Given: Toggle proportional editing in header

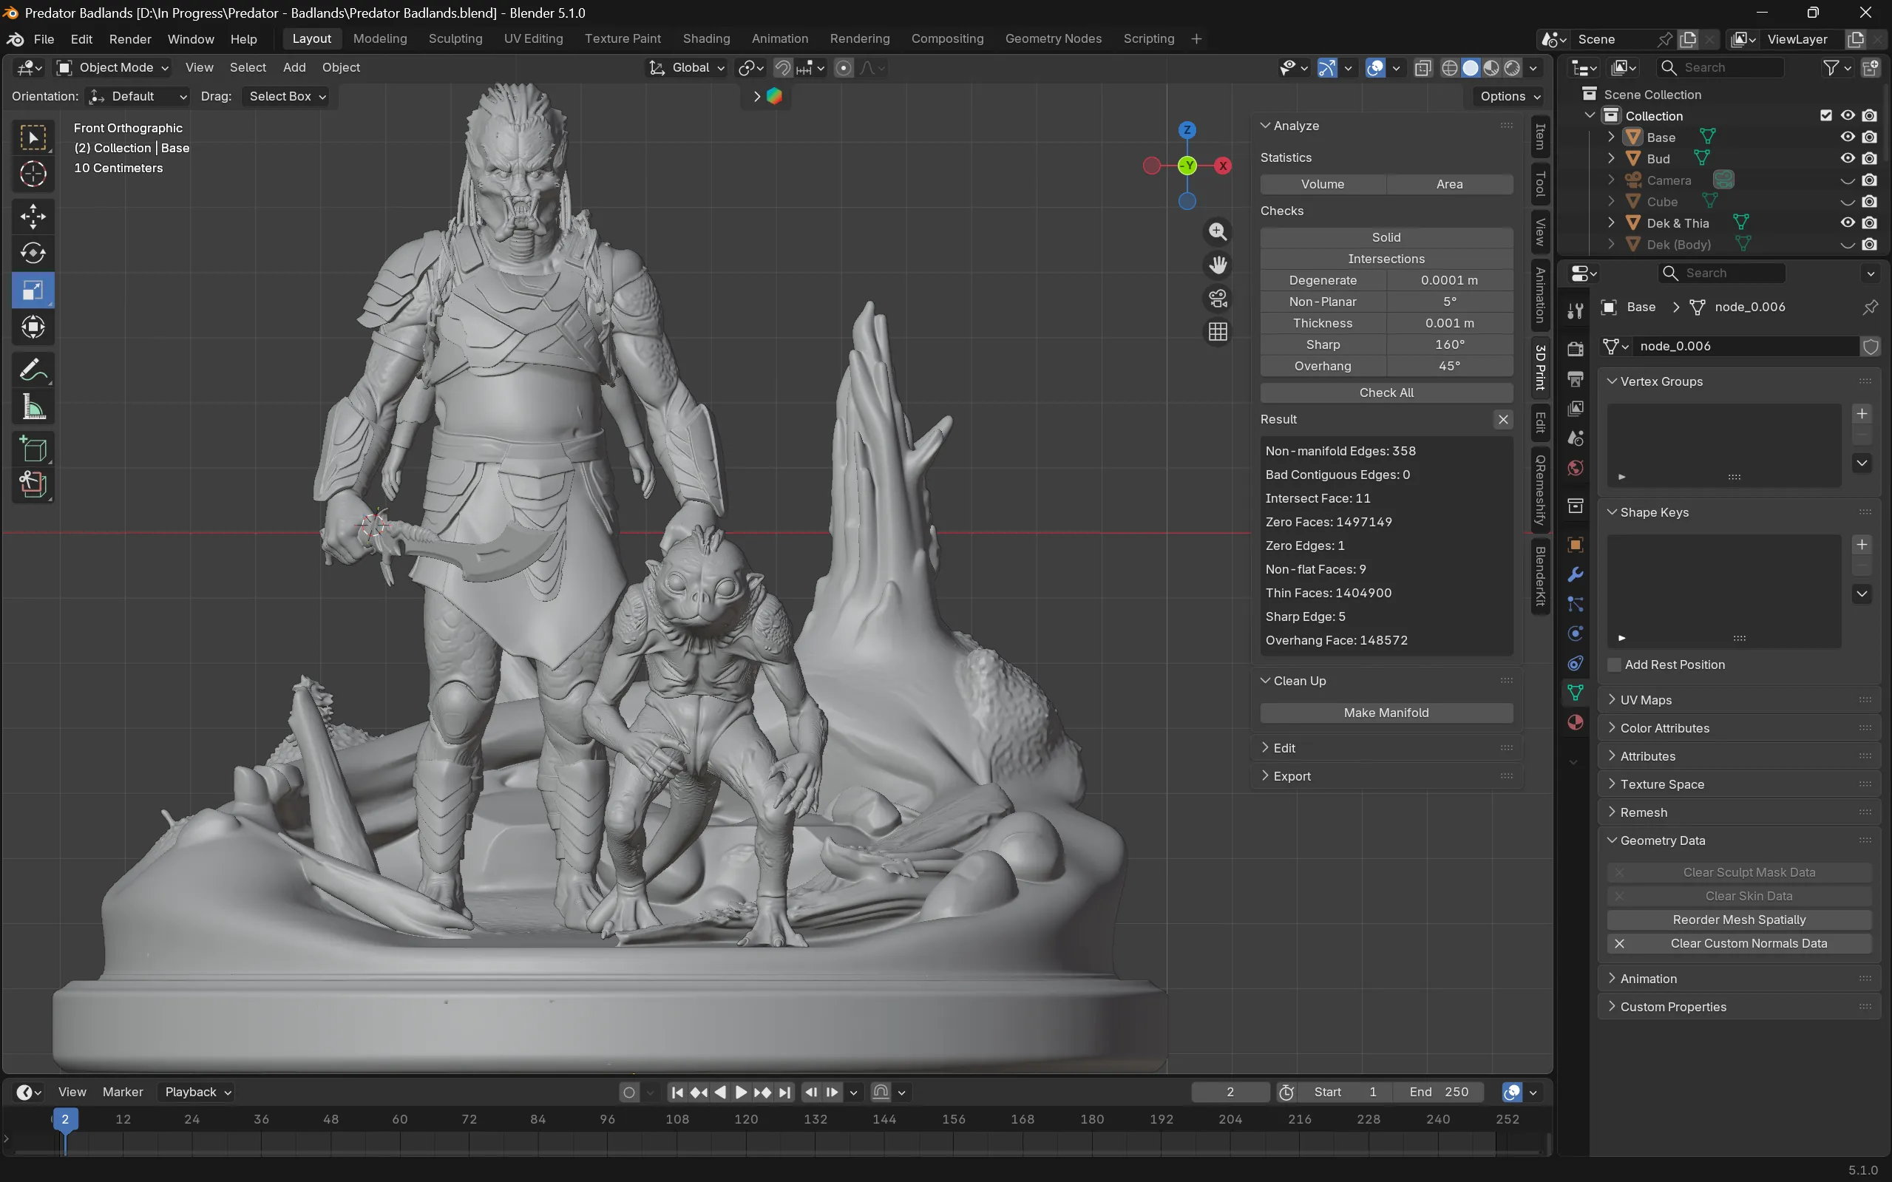Looking at the screenshot, I should (844, 68).
